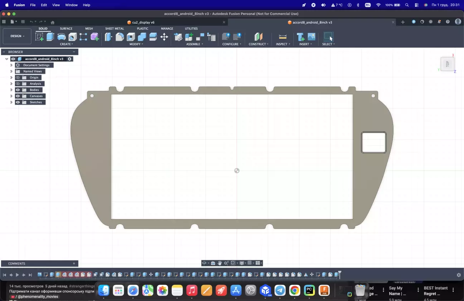This screenshot has height=301, width=464.
Task: Expand the Document Settings tree node
Action: point(11,65)
